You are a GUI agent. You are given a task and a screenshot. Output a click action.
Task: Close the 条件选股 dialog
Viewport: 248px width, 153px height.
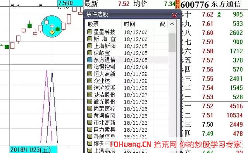coord(175,15)
